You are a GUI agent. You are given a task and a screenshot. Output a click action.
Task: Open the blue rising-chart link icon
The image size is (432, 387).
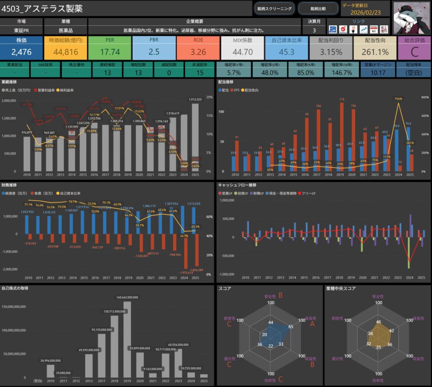(363, 29)
